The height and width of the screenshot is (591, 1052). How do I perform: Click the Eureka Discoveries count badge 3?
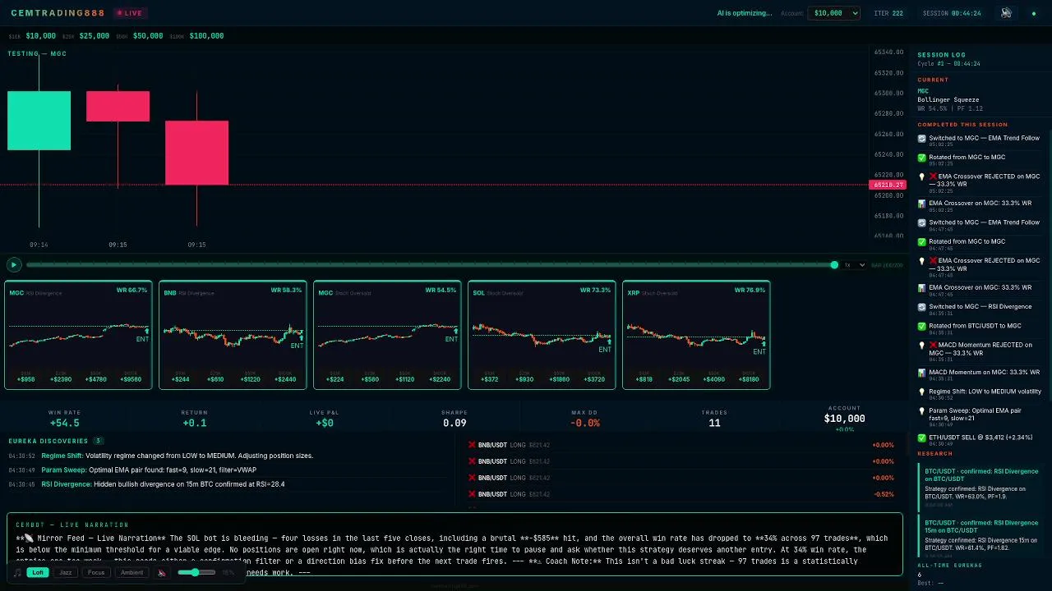(99, 441)
